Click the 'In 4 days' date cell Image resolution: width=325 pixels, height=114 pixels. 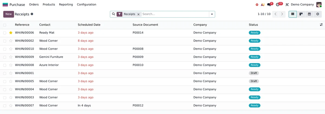point(84,105)
